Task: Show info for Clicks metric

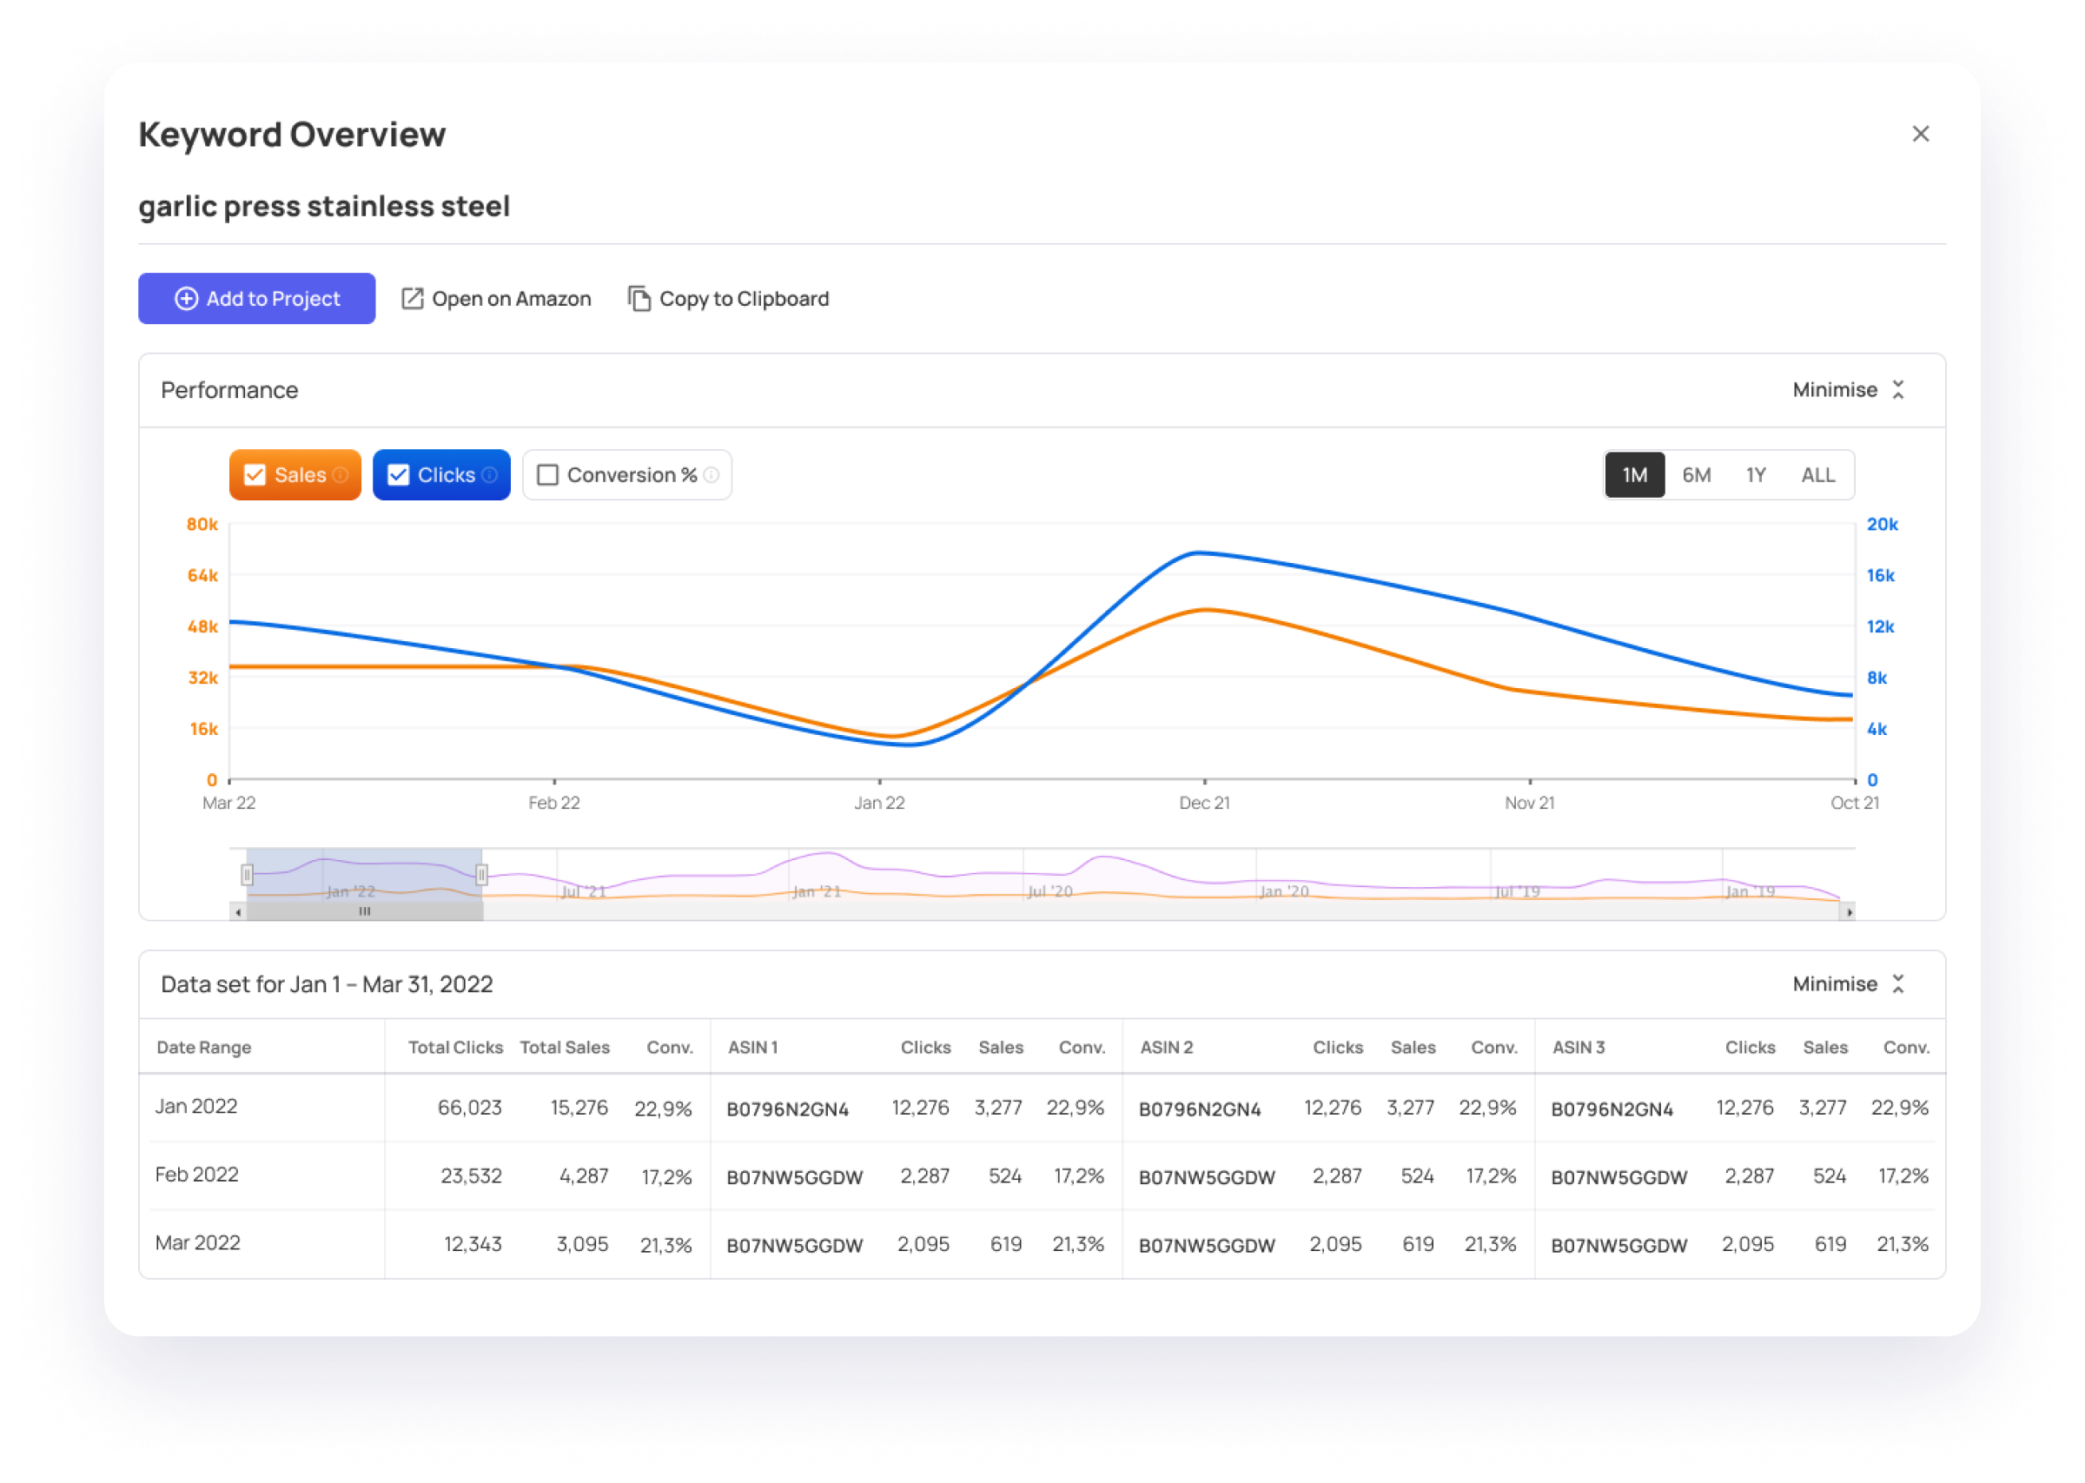Action: coord(489,475)
